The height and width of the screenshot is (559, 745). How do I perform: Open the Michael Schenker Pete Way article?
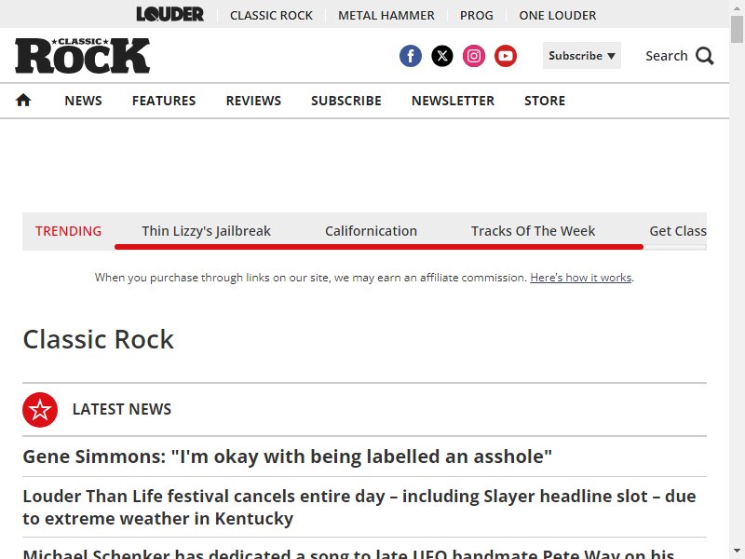click(348, 553)
